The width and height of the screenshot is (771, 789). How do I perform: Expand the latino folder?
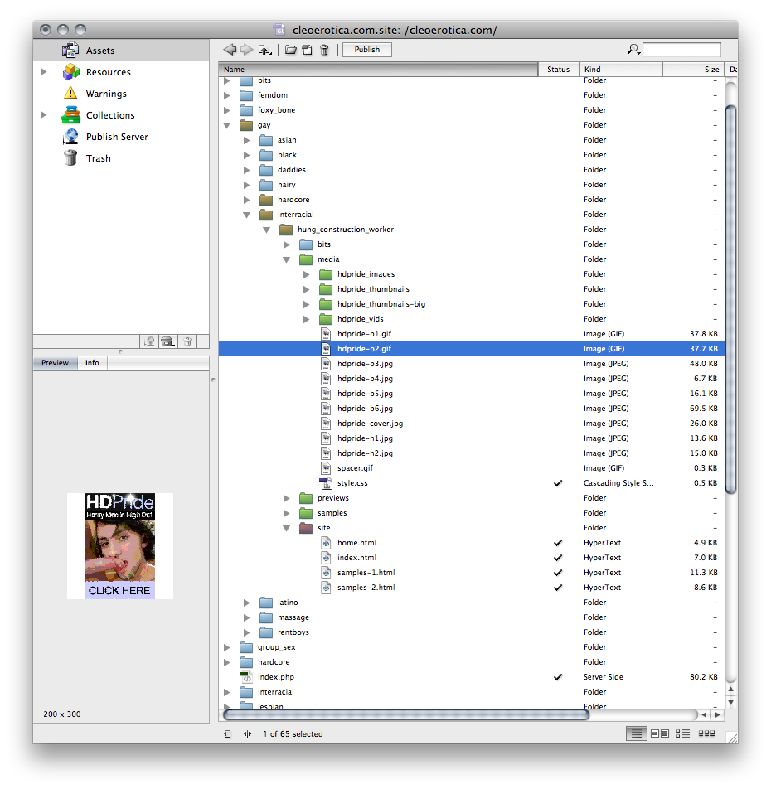247,603
